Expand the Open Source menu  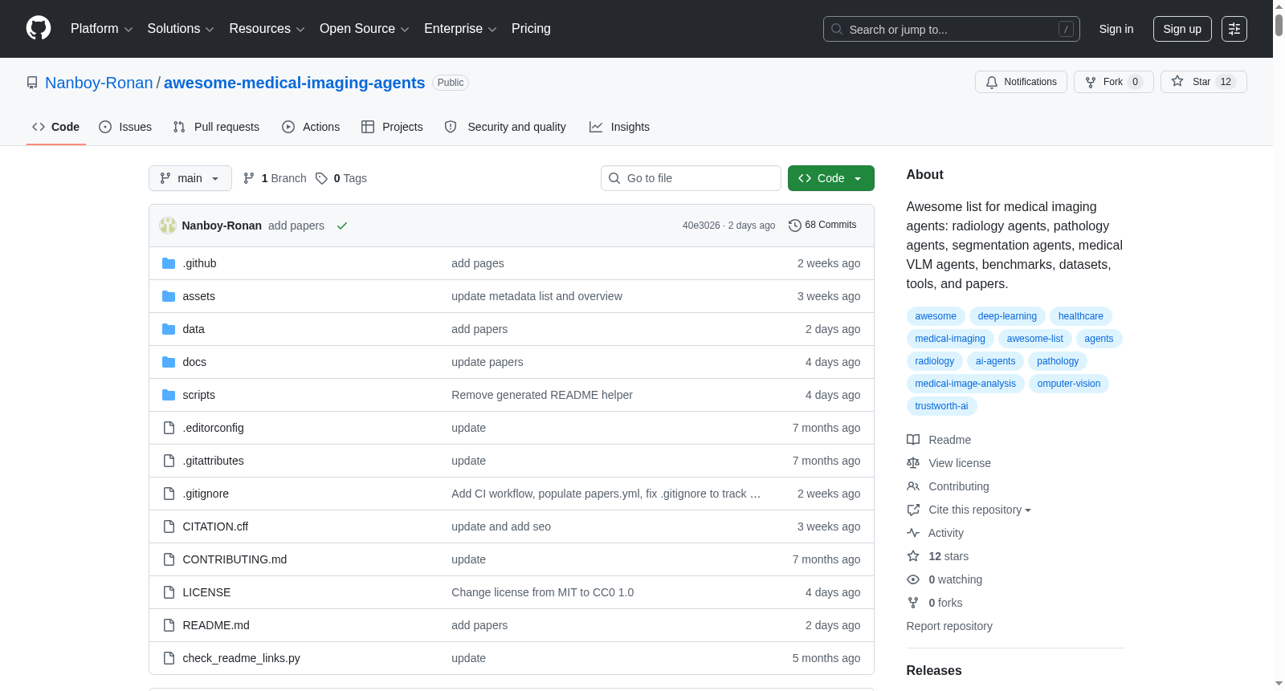365,29
